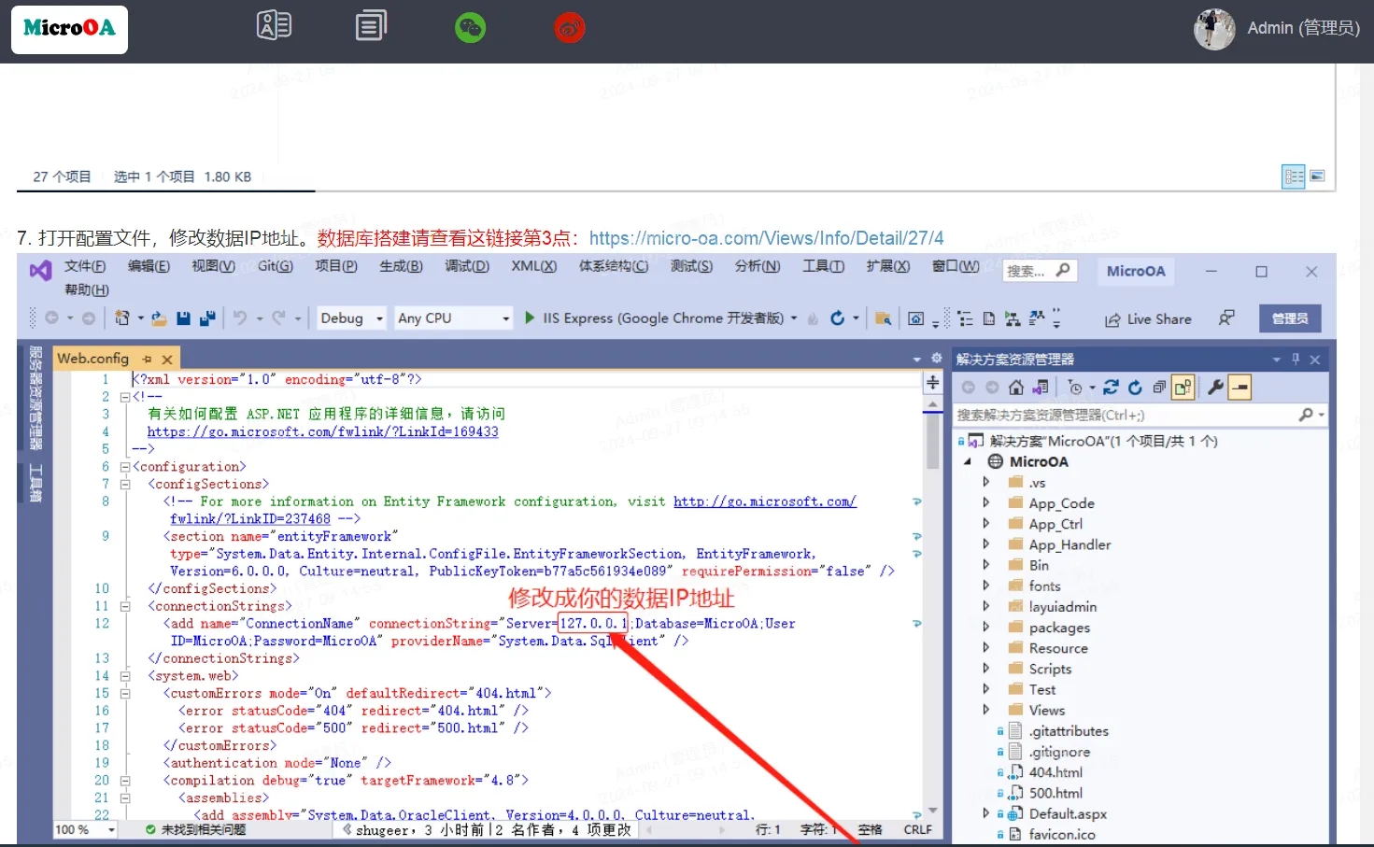This screenshot has height=847, width=1374.
Task: Toggle the preview selected items button
Action: point(1239,388)
